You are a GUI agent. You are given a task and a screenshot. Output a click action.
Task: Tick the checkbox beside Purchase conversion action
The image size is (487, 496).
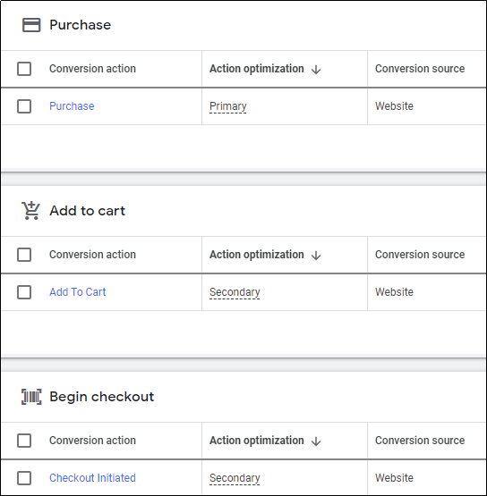(x=24, y=106)
